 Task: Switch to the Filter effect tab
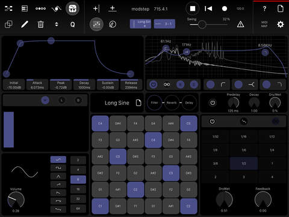pyautogui.click(x=154, y=102)
